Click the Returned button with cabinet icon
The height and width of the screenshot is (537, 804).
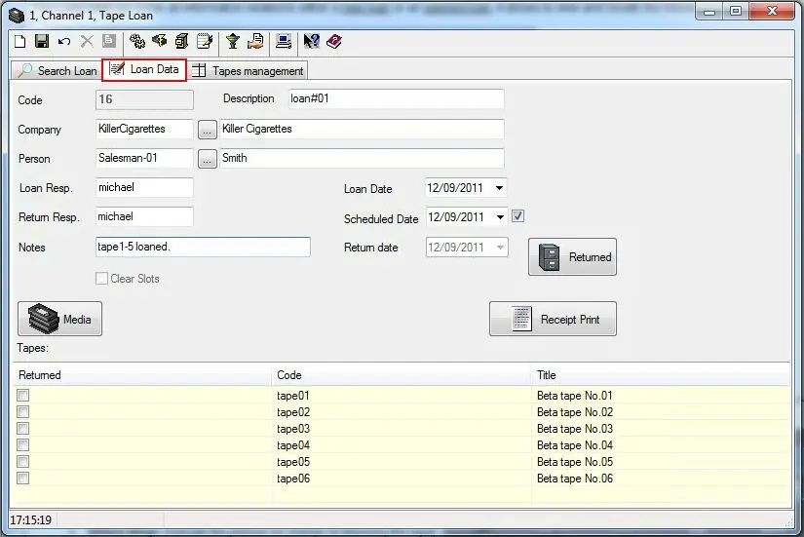tap(572, 257)
